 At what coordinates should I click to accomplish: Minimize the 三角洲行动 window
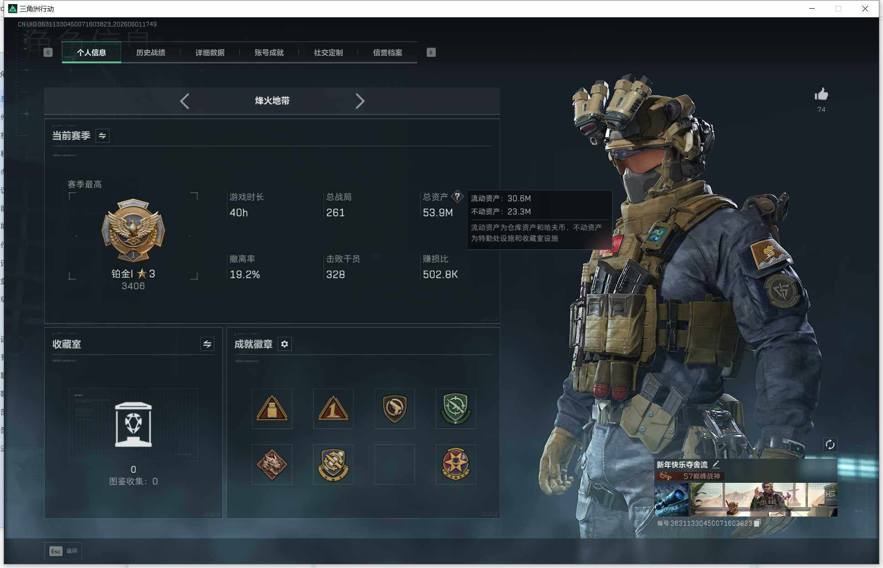812,9
